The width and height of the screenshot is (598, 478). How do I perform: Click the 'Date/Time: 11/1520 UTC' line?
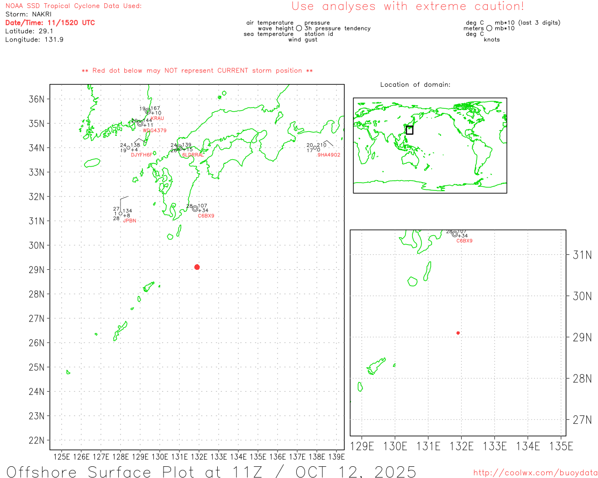pos(50,22)
